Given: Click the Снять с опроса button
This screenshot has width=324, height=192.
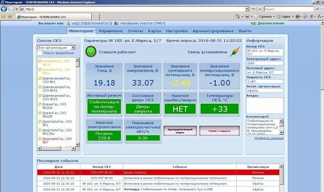Looking at the screenshot, I should click(219, 130).
